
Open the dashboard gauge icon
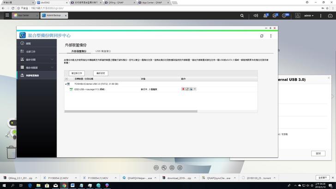click(x=330, y=16)
